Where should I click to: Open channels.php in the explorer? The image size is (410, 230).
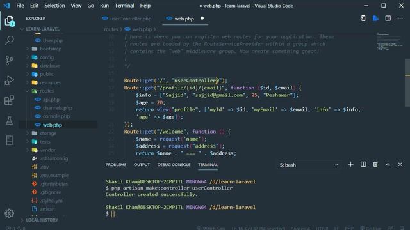[x=57, y=108]
